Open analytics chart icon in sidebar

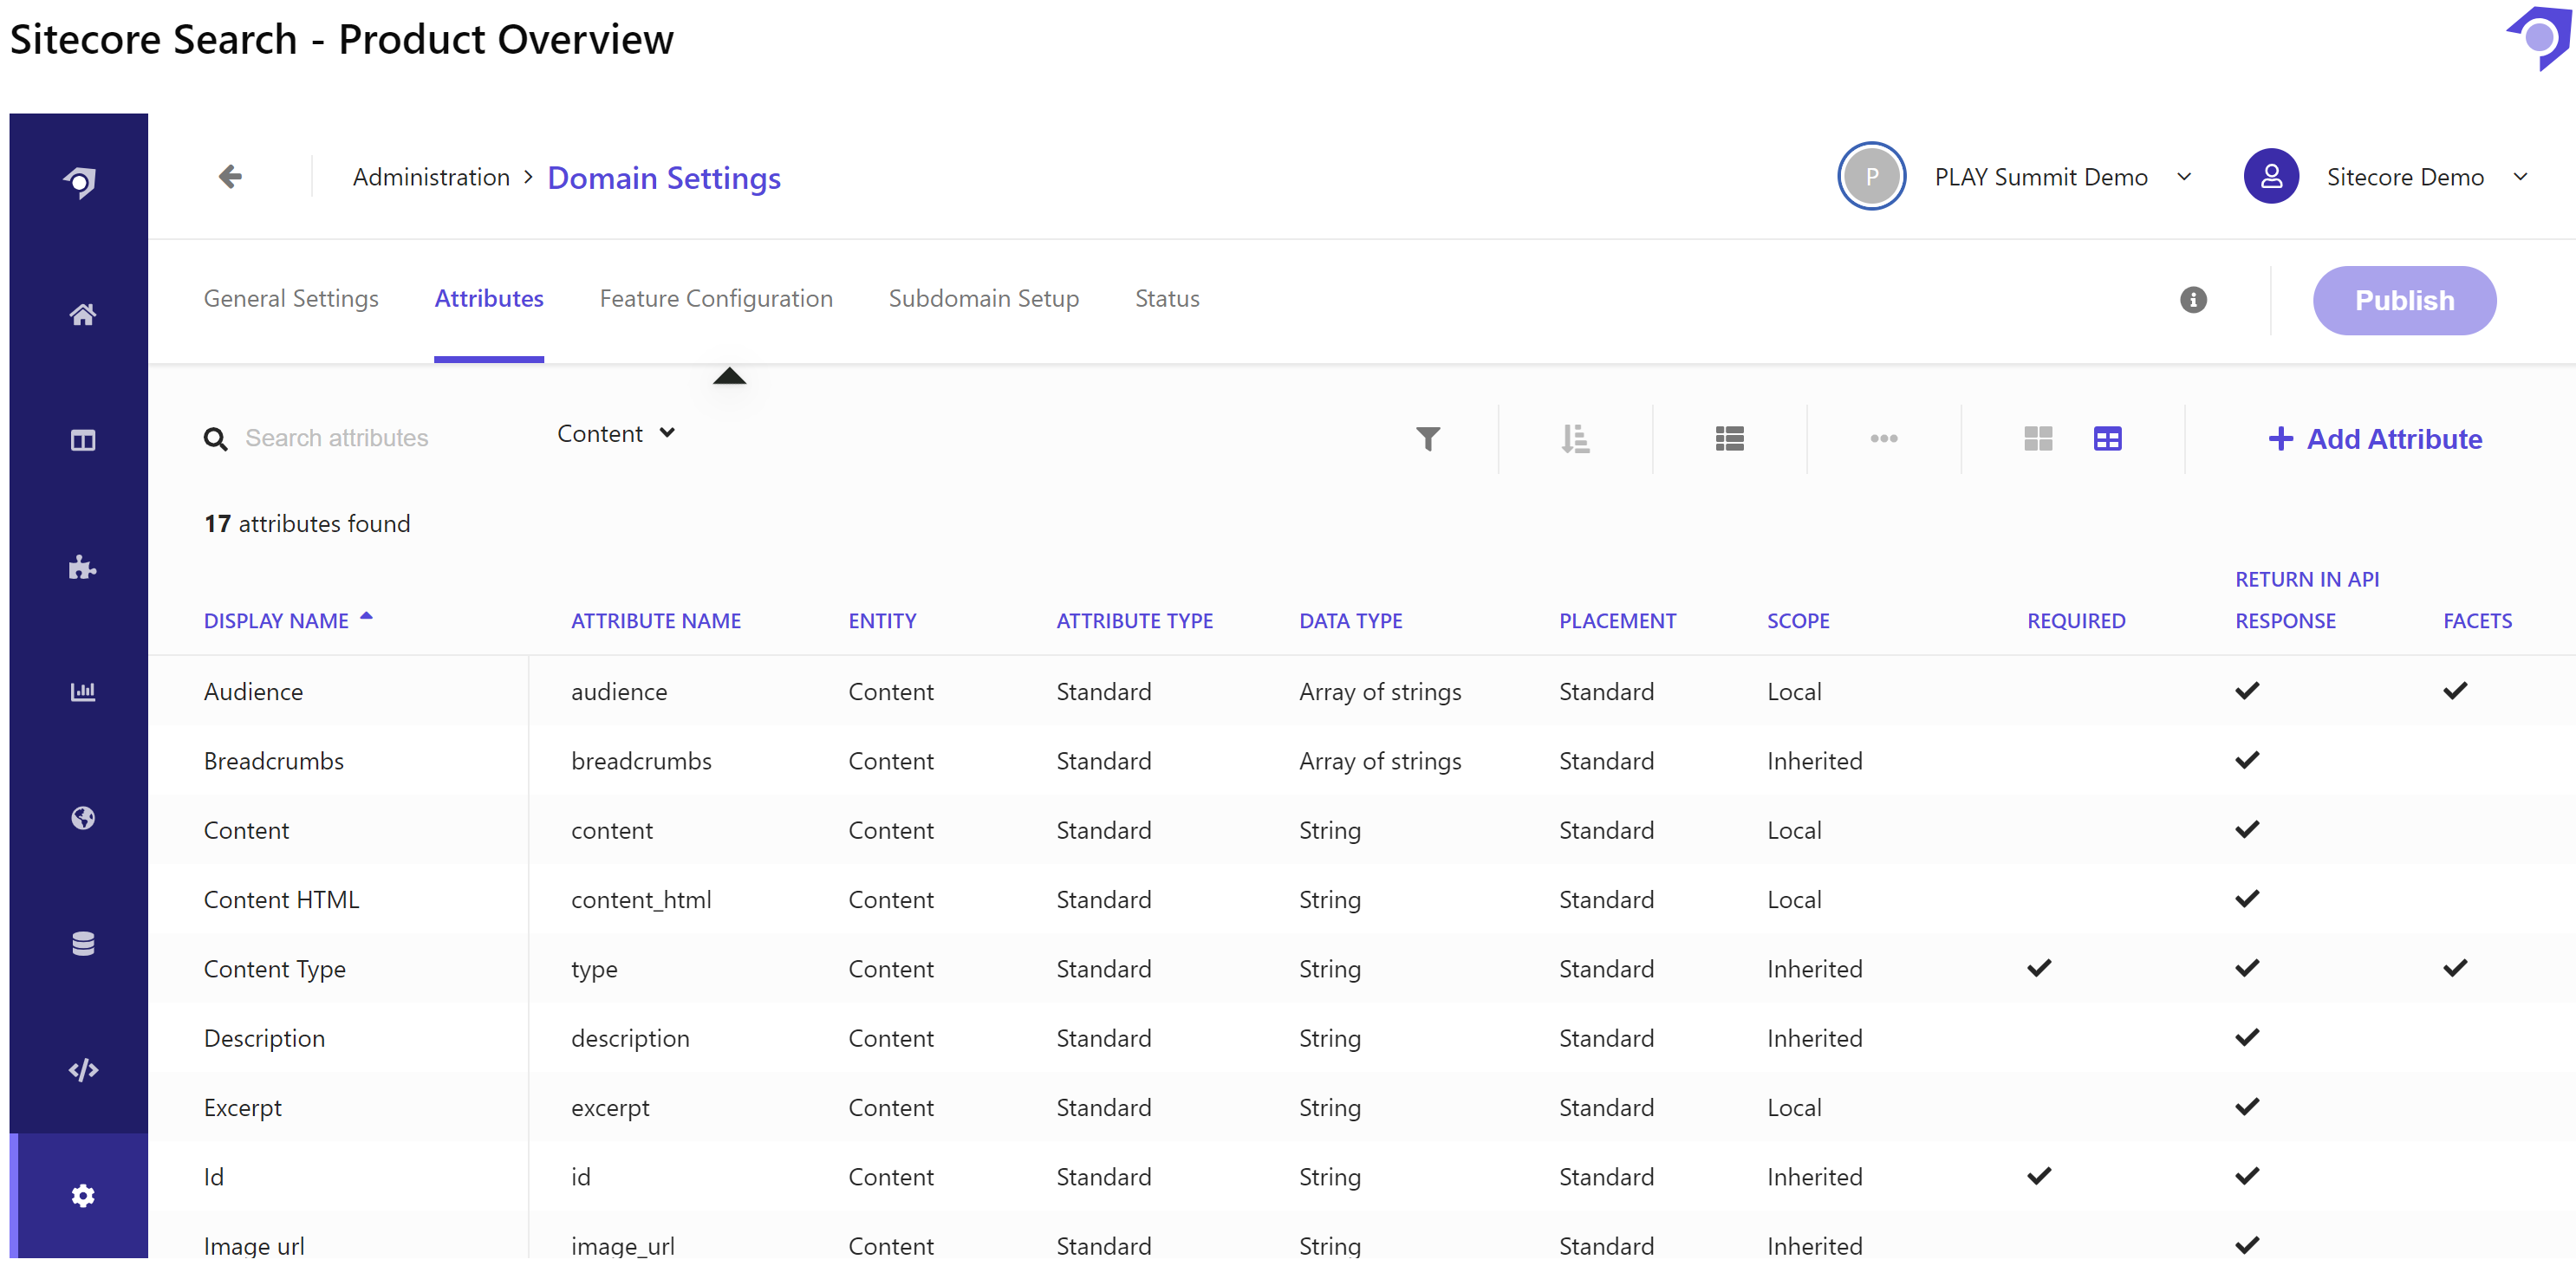83,692
